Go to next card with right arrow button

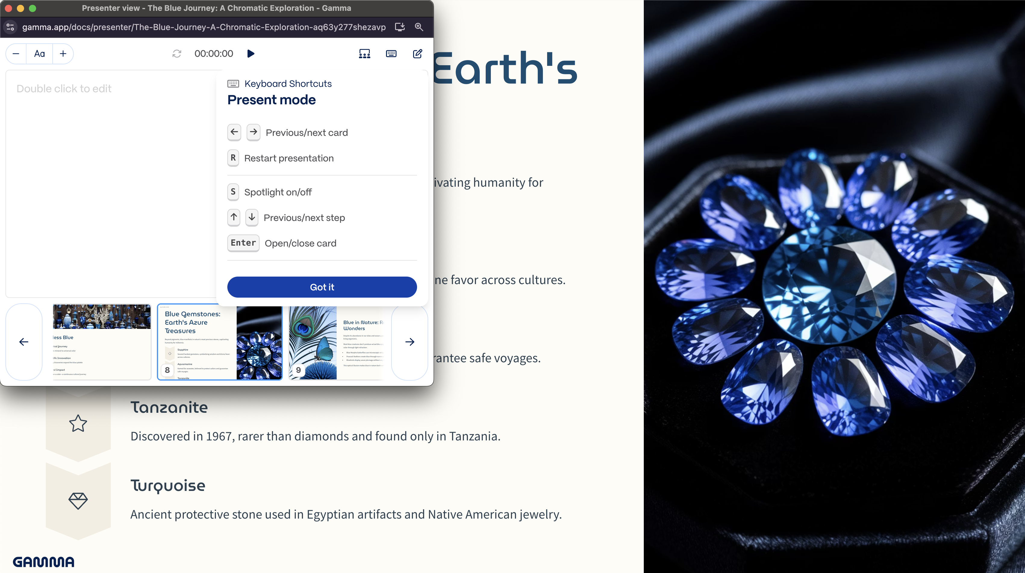(x=410, y=342)
